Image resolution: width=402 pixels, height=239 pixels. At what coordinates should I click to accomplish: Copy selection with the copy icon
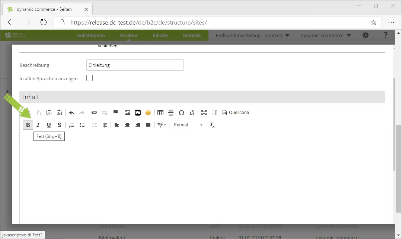click(38, 113)
